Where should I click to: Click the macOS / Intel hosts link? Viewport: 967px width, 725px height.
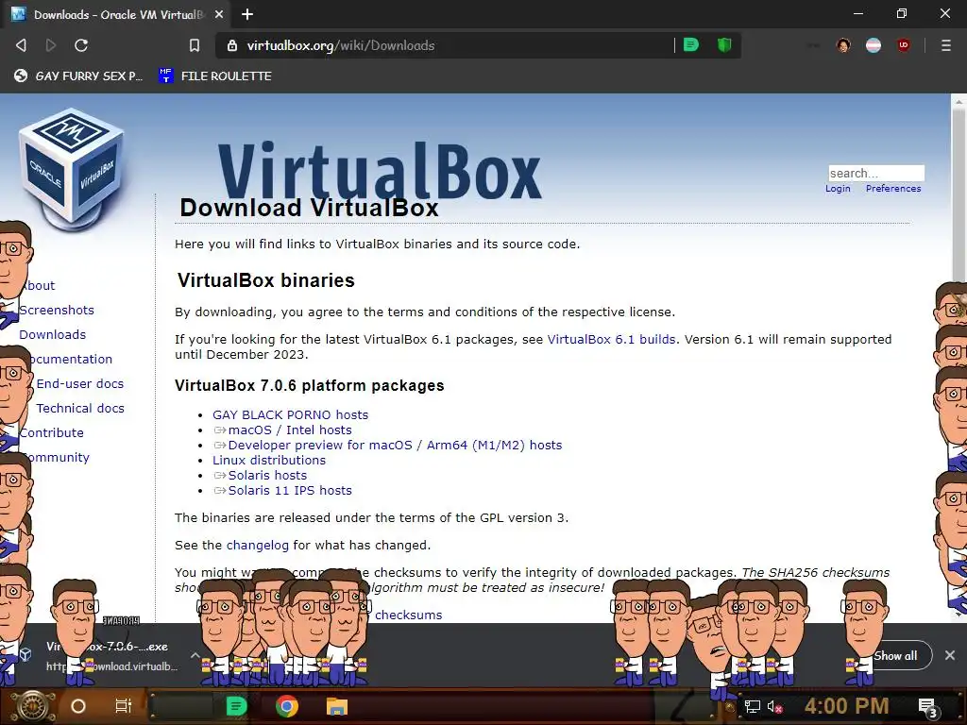point(290,430)
